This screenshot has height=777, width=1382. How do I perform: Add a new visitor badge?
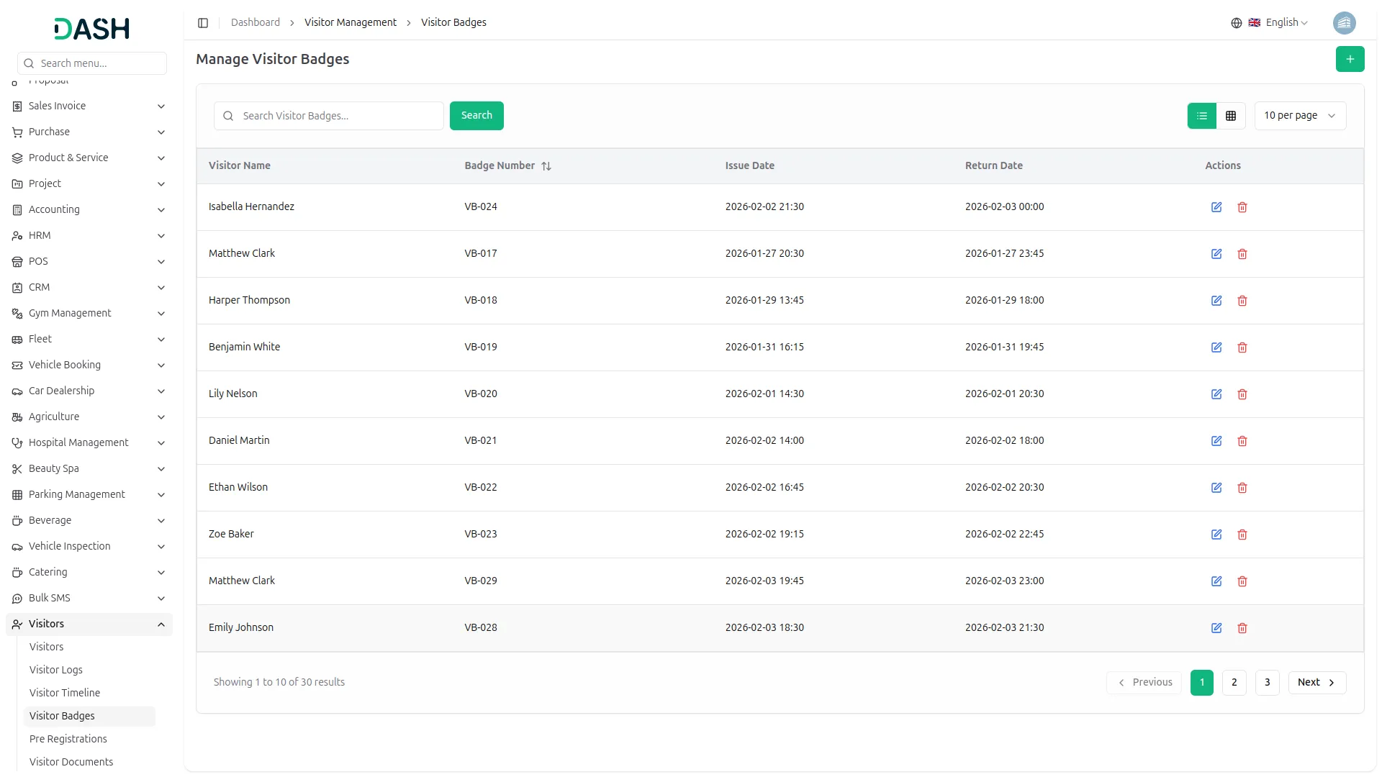(1350, 59)
